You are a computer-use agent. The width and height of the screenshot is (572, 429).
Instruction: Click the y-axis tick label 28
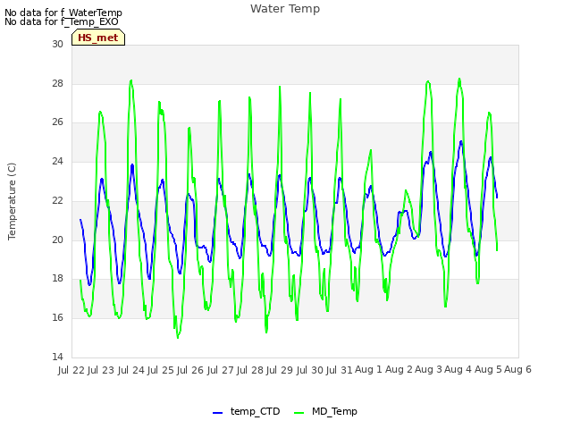[57, 83]
